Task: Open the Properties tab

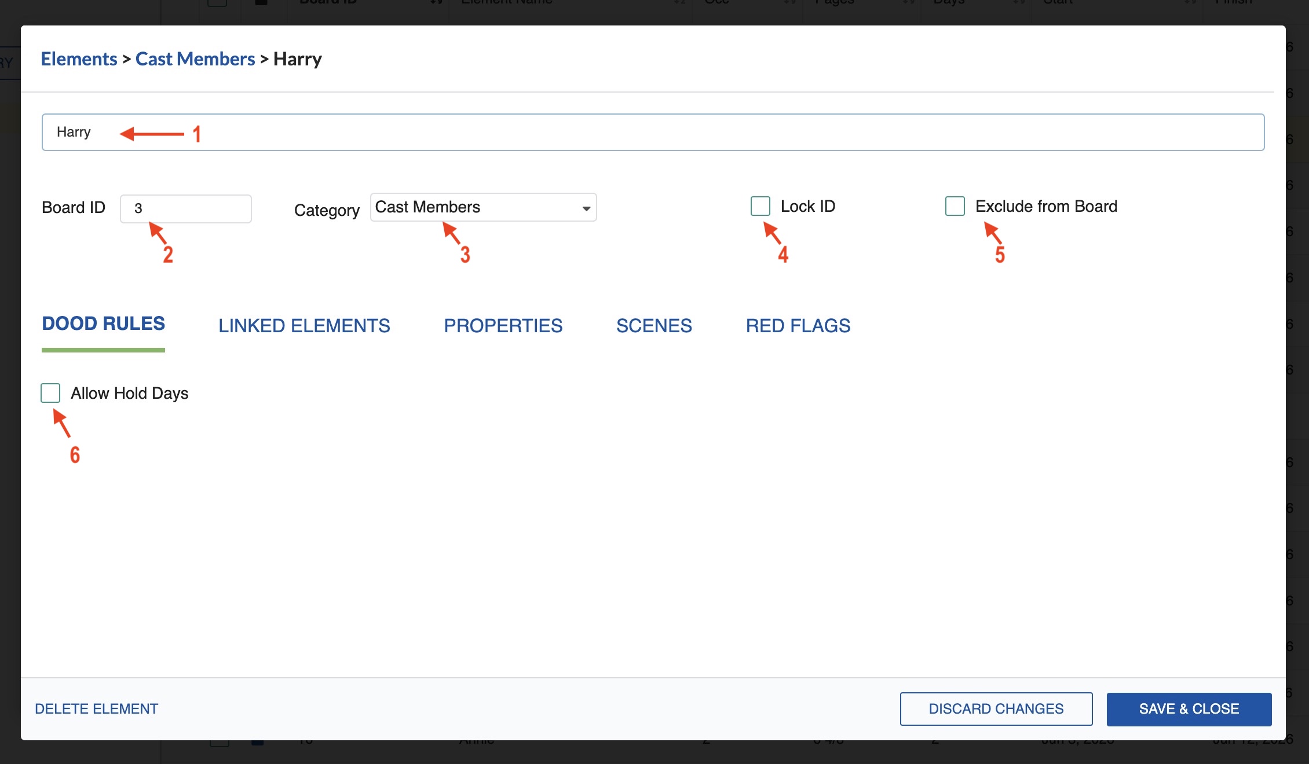Action: click(503, 326)
